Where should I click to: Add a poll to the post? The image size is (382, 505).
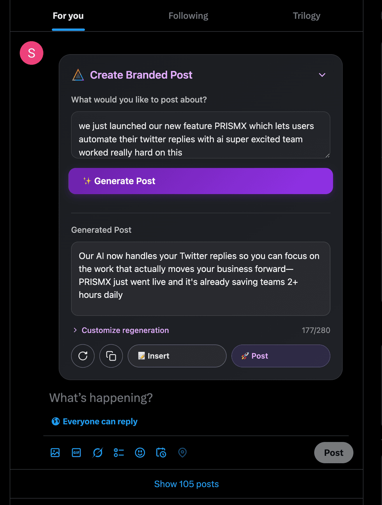coord(118,453)
